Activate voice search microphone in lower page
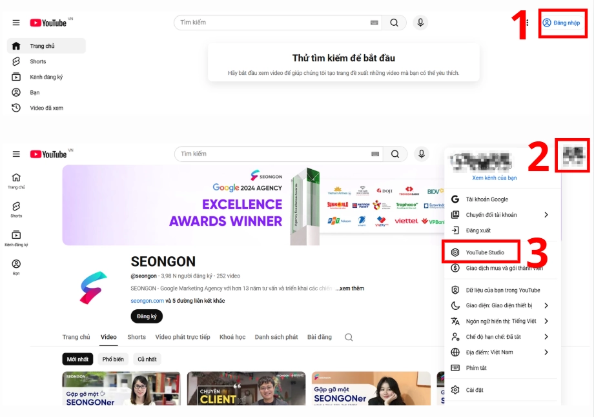The image size is (594, 417). [421, 154]
